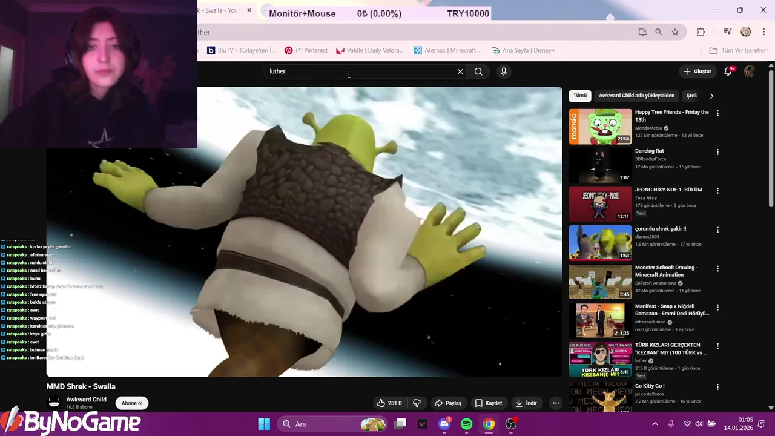Image resolution: width=775 pixels, height=436 pixels.
Task: Click the taskbar microphone tray icon
Action: click(x=671, y=424)
